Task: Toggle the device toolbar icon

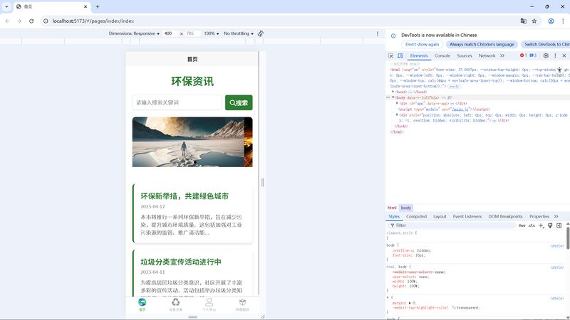Action: [400, 55]
